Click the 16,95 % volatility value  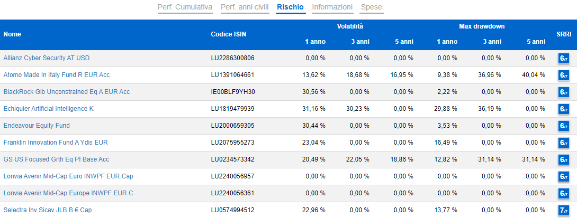click(x=401, y=75)
